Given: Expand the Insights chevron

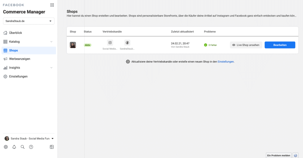Looking at the screenshot, I should click(51, 68).
